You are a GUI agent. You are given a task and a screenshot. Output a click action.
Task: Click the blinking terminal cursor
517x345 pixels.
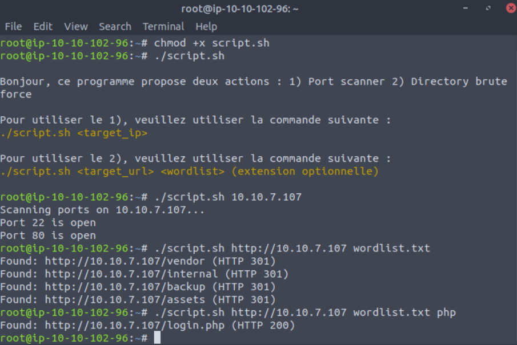pyautogui.click(x=157, y=338)
